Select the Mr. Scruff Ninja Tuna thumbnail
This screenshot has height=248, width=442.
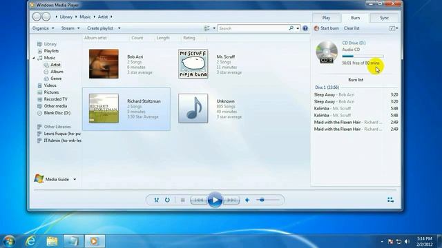193,64
